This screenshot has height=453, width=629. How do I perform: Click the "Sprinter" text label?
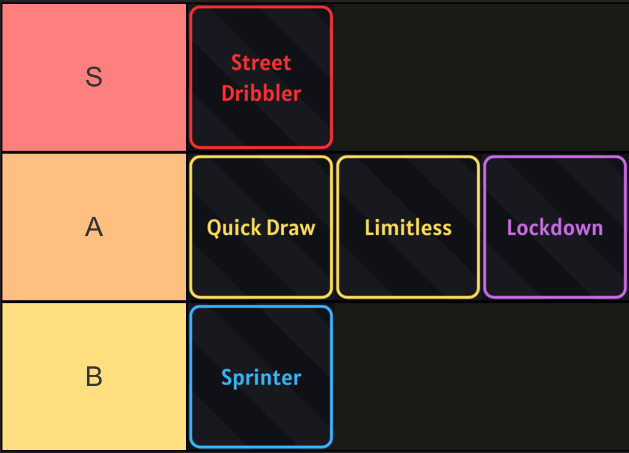[x=261, y=378]
